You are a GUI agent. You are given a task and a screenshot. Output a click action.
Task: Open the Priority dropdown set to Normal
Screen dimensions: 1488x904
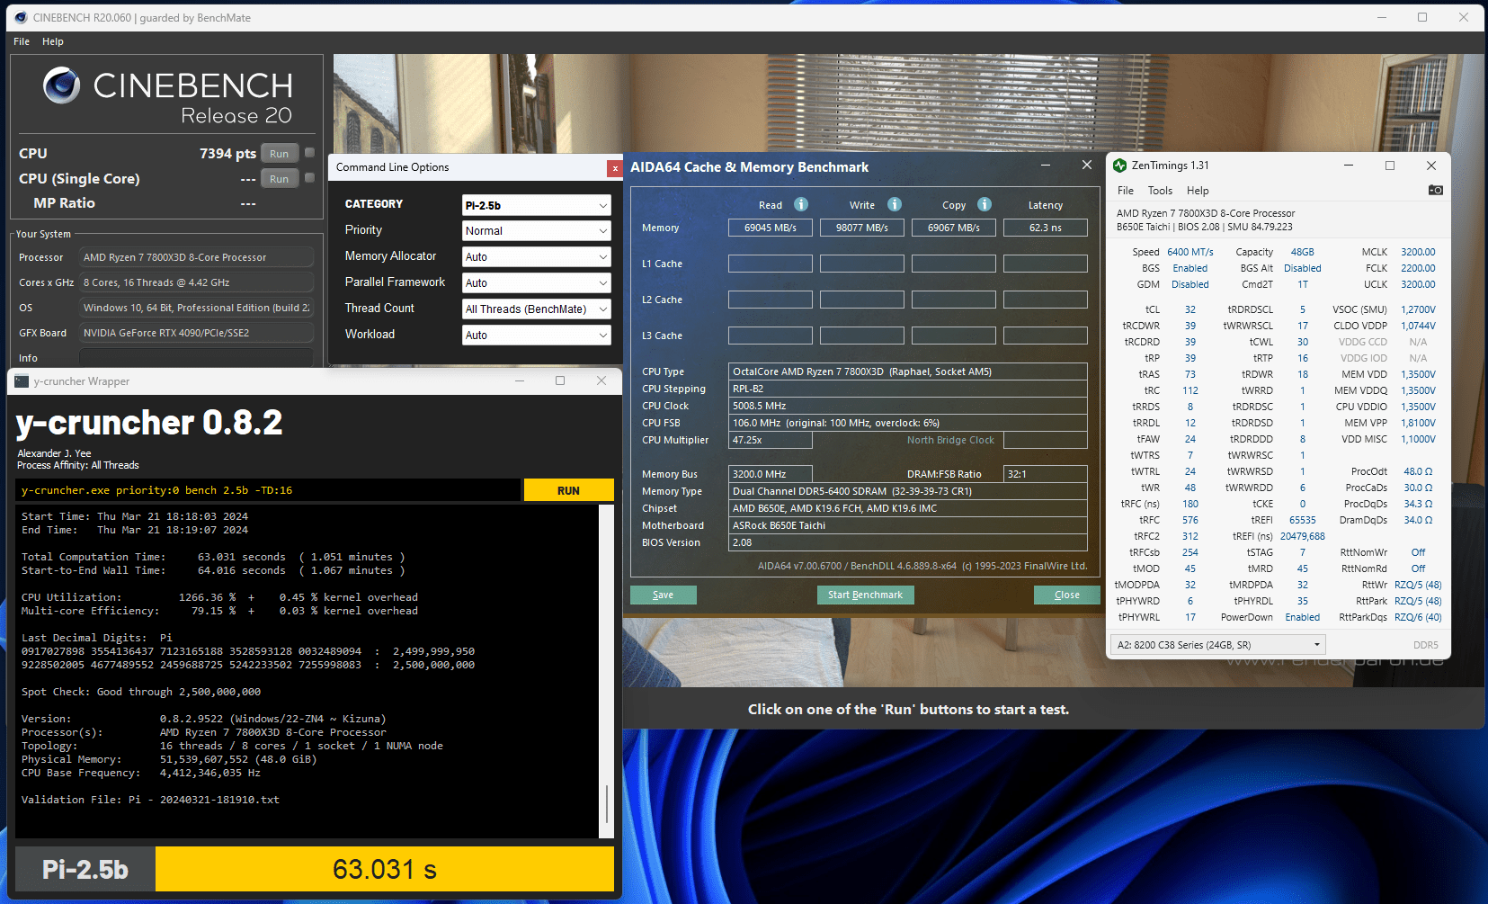click(x=537, y=231)
